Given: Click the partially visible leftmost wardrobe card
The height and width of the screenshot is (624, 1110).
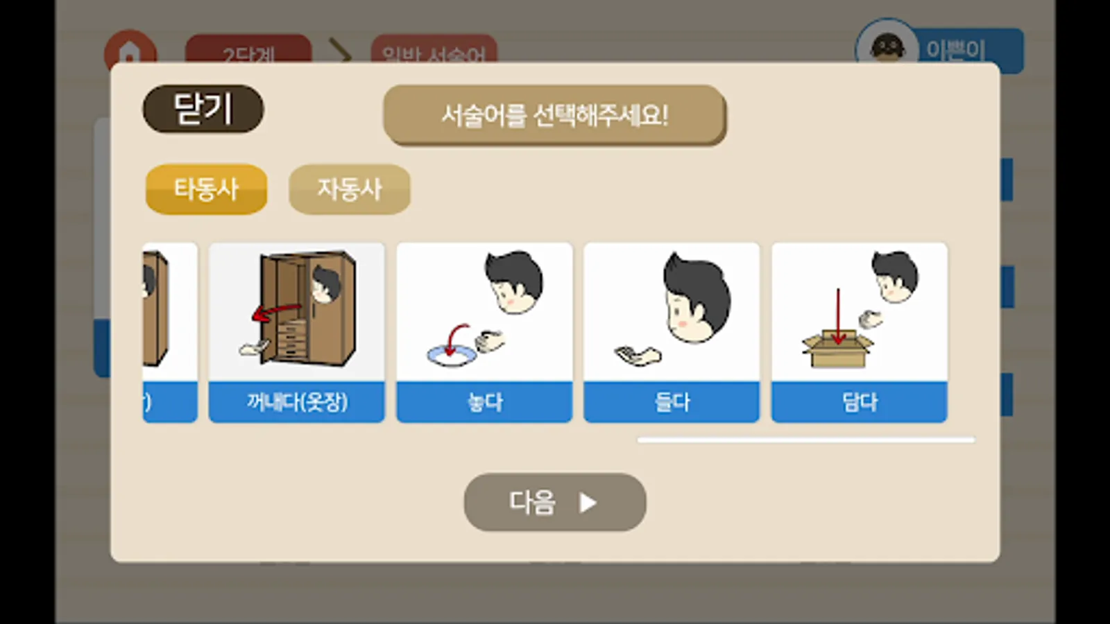Looking at the screenshot, I should [170, 332].
